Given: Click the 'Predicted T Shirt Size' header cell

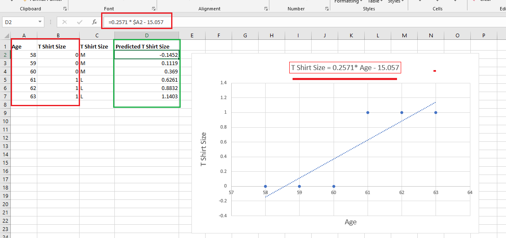Looking at the screenshot, I should [x=147, y=46].
